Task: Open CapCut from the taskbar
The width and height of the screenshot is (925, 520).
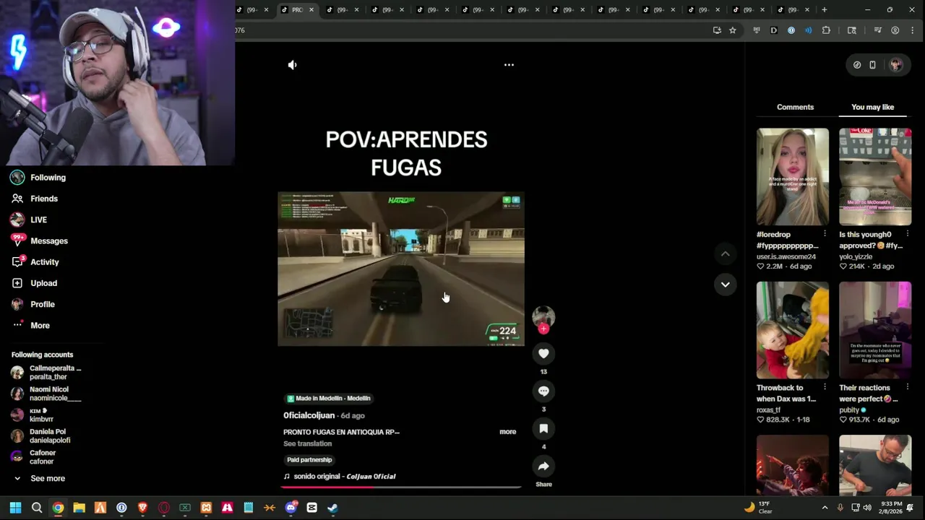Action: coord(311,508)
